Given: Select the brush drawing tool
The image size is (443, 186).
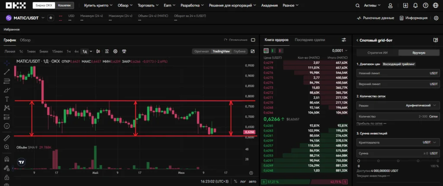Looking at the screenshot, I should coord(7,90).
